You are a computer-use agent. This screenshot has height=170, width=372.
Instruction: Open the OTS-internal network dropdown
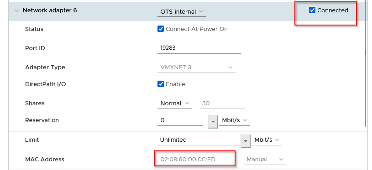point(182,11)
